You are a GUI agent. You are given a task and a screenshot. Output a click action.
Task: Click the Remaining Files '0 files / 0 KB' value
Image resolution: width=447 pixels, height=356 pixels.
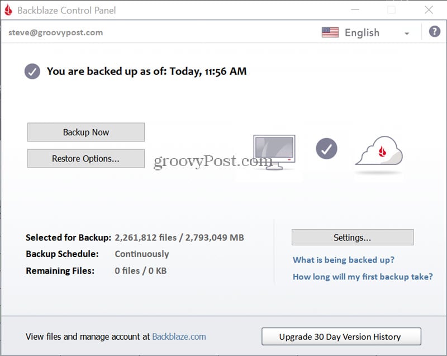[141, 270]
